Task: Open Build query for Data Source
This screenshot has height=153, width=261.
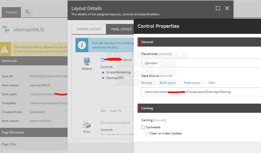Action: click(x=168, y=83)
